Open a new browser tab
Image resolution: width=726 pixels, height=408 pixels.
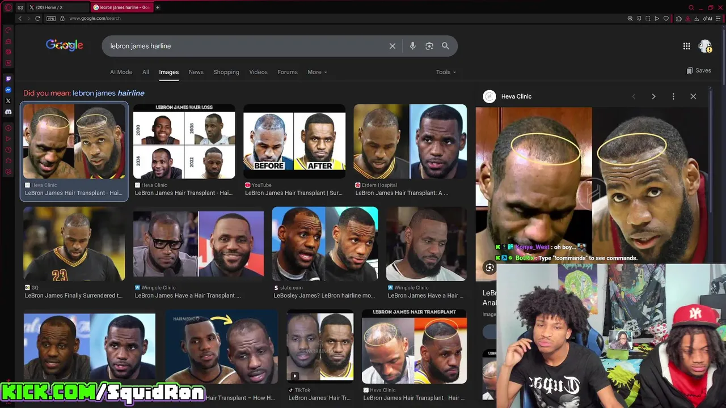tap(158, 7)
